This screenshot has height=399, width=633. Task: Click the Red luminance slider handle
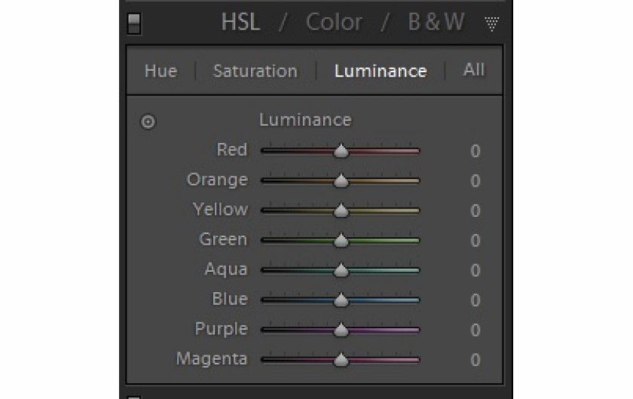[x=341, y=151]
